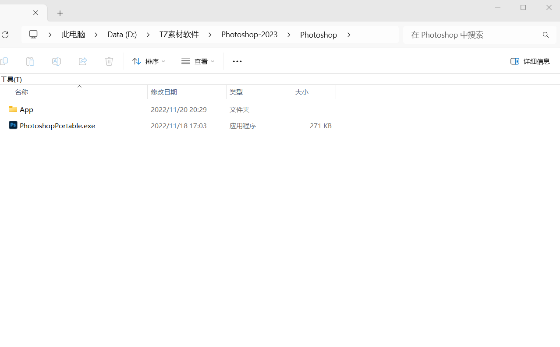
Task: Expand chevron after 此电脑
Action: click(96, 35)
